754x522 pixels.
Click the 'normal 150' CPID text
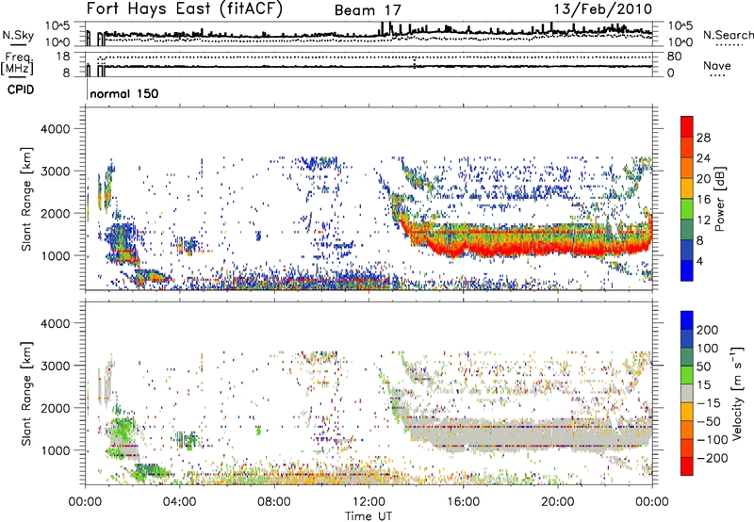(x=124, y=93)
